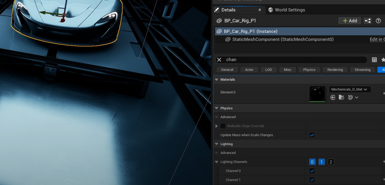The width and height of the screenshot is (385, 185).
Task: Click the Add component button
Action: [x=349, y=21]
